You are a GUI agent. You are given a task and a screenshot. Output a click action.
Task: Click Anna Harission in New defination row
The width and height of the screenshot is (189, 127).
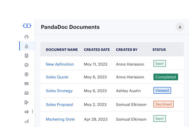(x=130, y=64)
